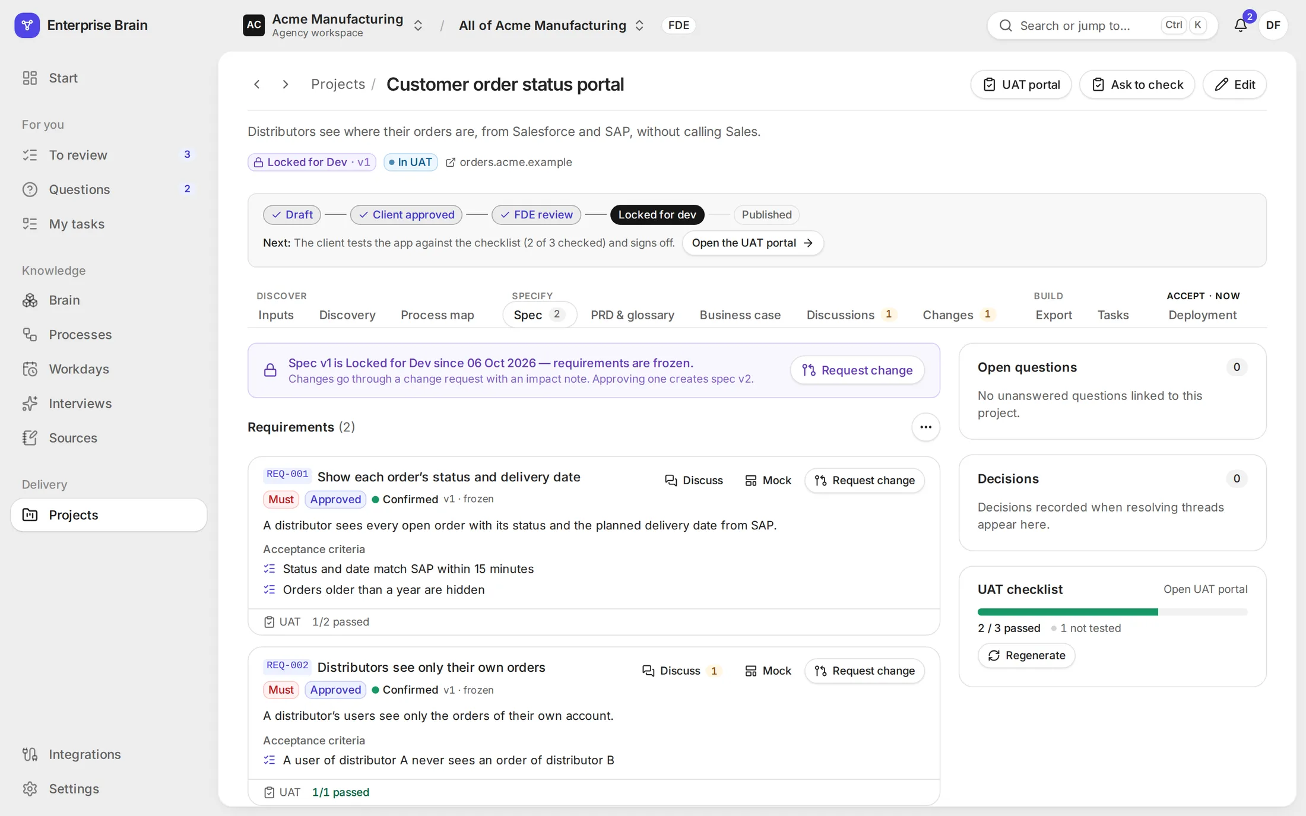
Task: Open the Discussions tab
Action: [851, 315]
